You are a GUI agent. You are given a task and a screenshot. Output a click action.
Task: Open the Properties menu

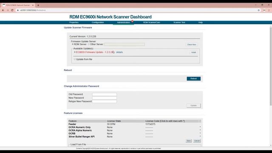74,23
